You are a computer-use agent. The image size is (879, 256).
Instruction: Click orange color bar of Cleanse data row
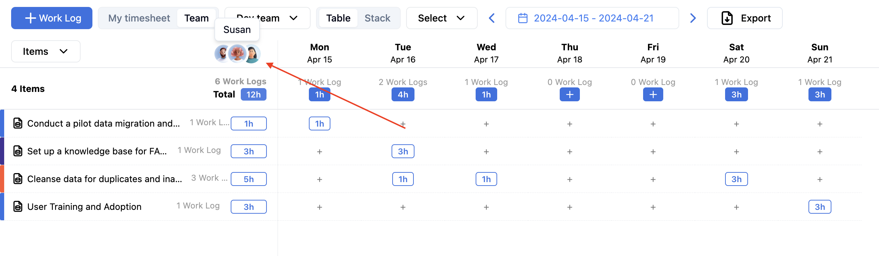tap(2, 179)
